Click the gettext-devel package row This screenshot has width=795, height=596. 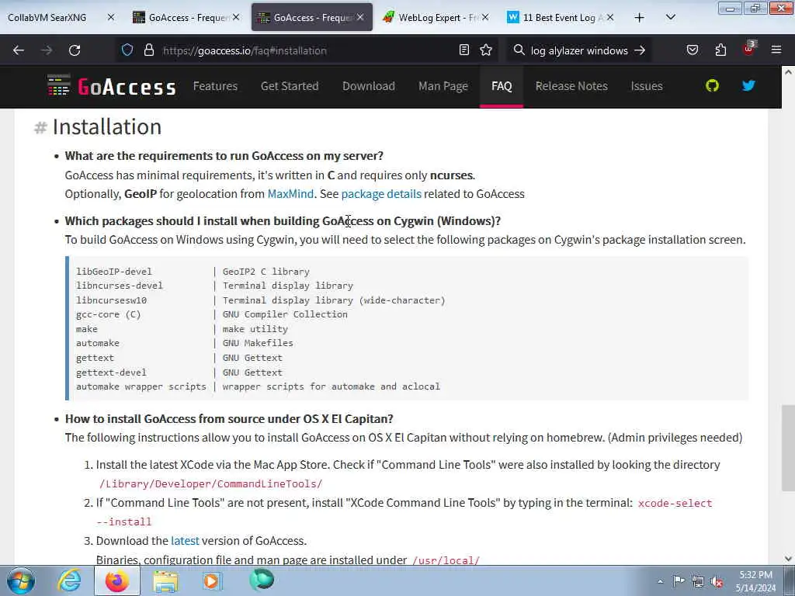click(179, 372)
